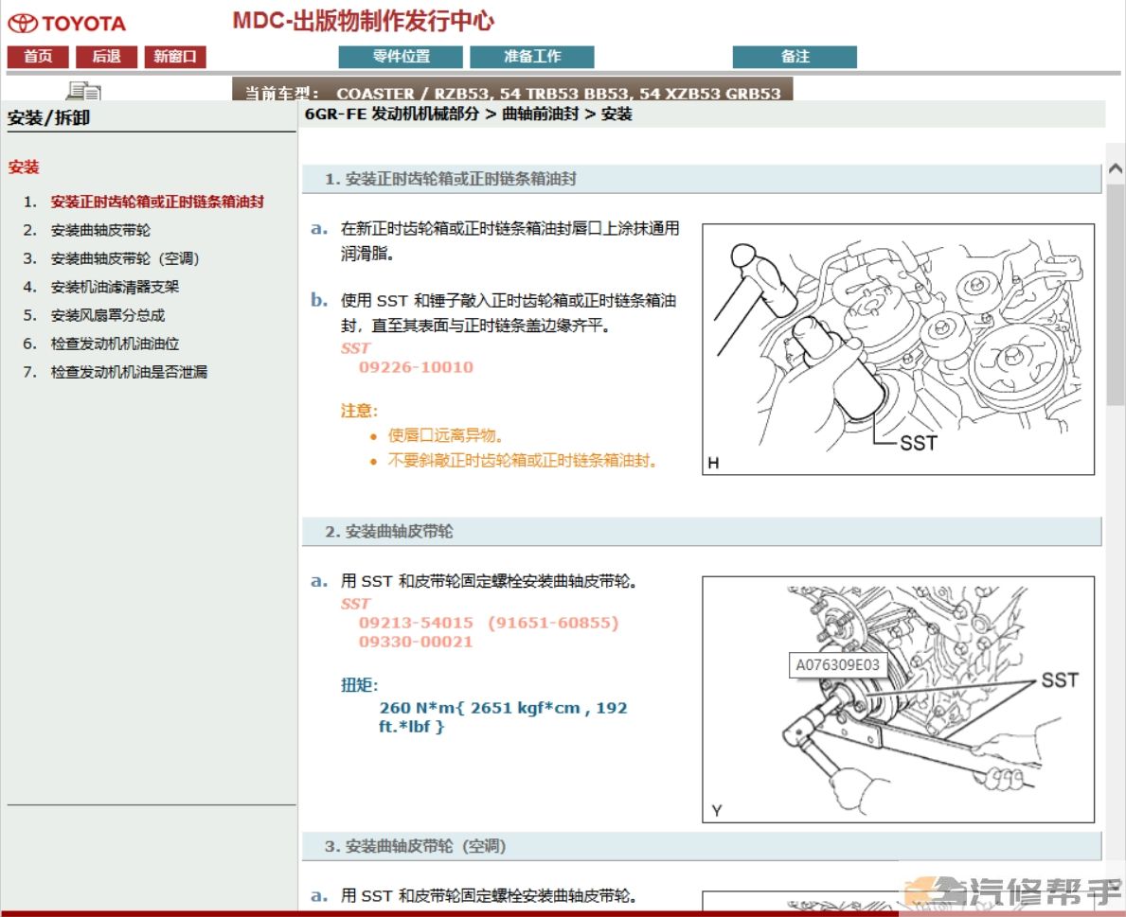
Task: Click section header 3. 安装曲轴皮带轮 (空调)
Action: (x=702, y=847)
